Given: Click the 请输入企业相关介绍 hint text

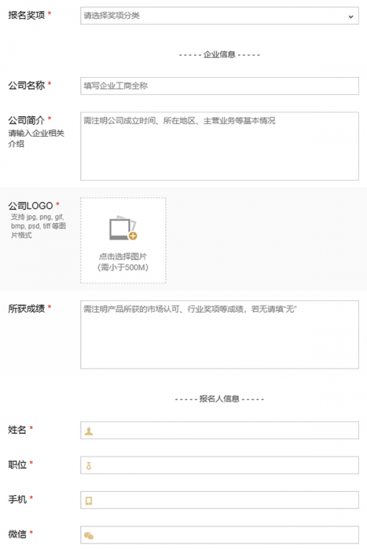Looking at the screenshot, I should pyautogui.click(x=36, y=139).
